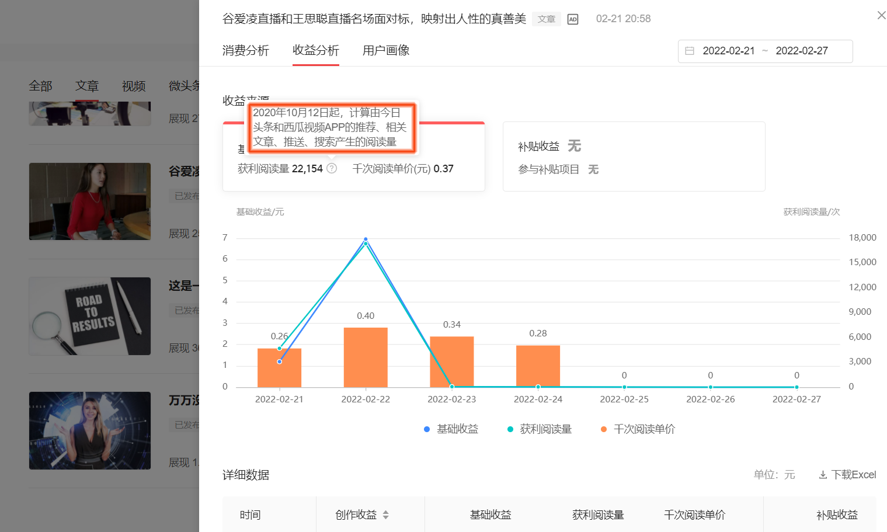Click the sort icon on the 创作收益 column
The width and height of the screenshot is (887, 532).
pyautogui.click(x=385, y=515)
